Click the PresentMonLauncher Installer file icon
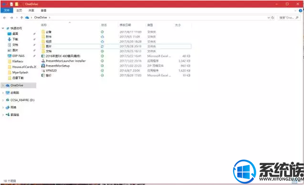Viewport: 304px width, 185px height. click(x=43, y=61)
